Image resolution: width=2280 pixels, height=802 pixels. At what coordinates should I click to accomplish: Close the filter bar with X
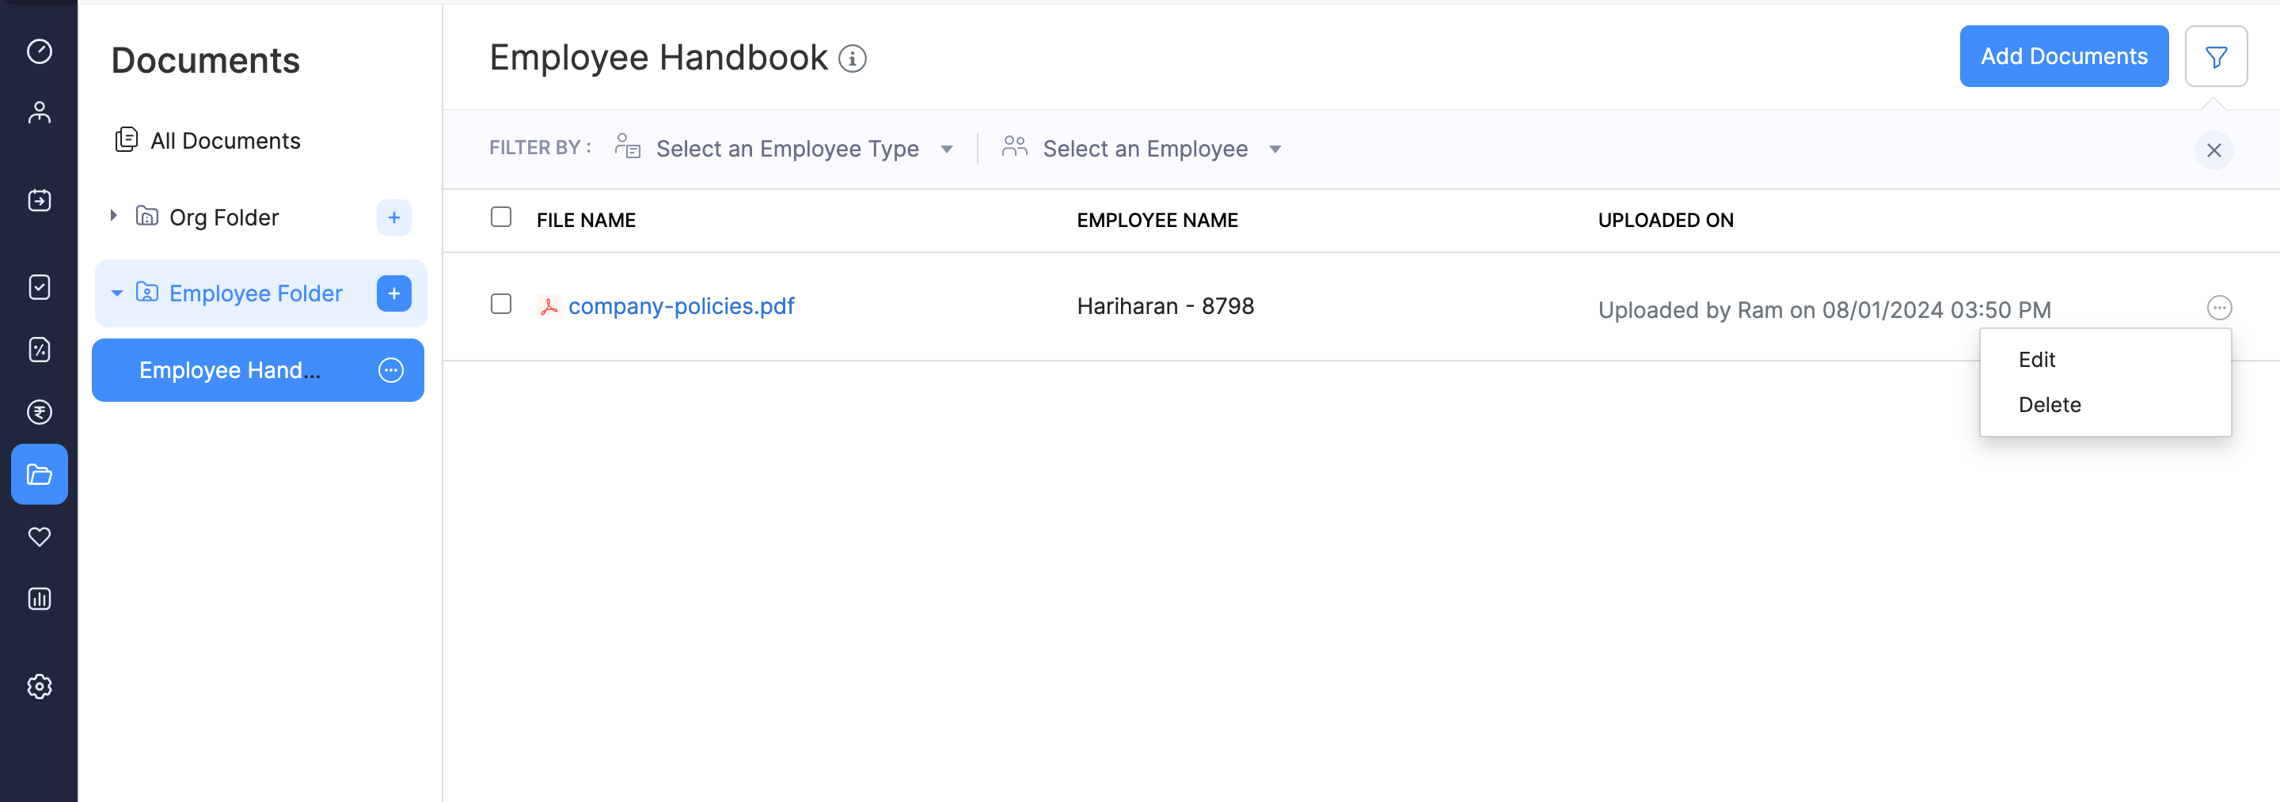2213,150
